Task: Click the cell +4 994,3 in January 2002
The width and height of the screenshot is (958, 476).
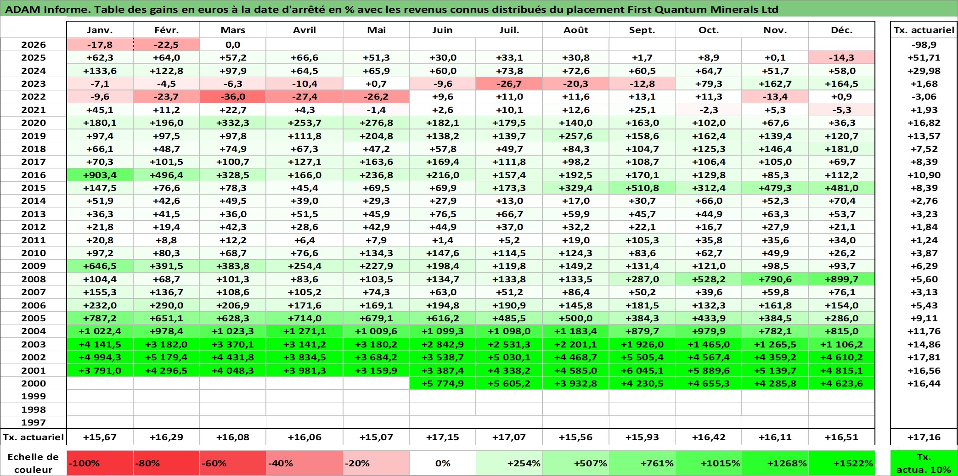Action: pyautogui.click(x=100, y=357)
